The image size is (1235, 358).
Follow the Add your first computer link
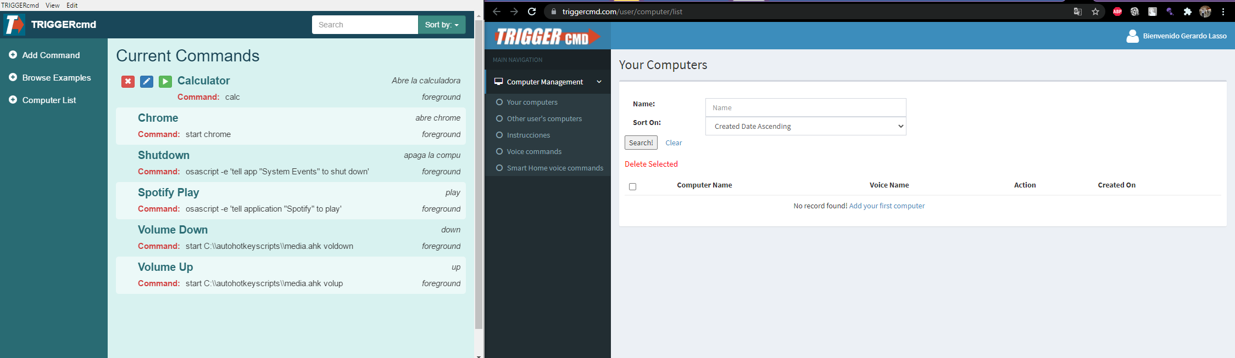coord(887,206)
